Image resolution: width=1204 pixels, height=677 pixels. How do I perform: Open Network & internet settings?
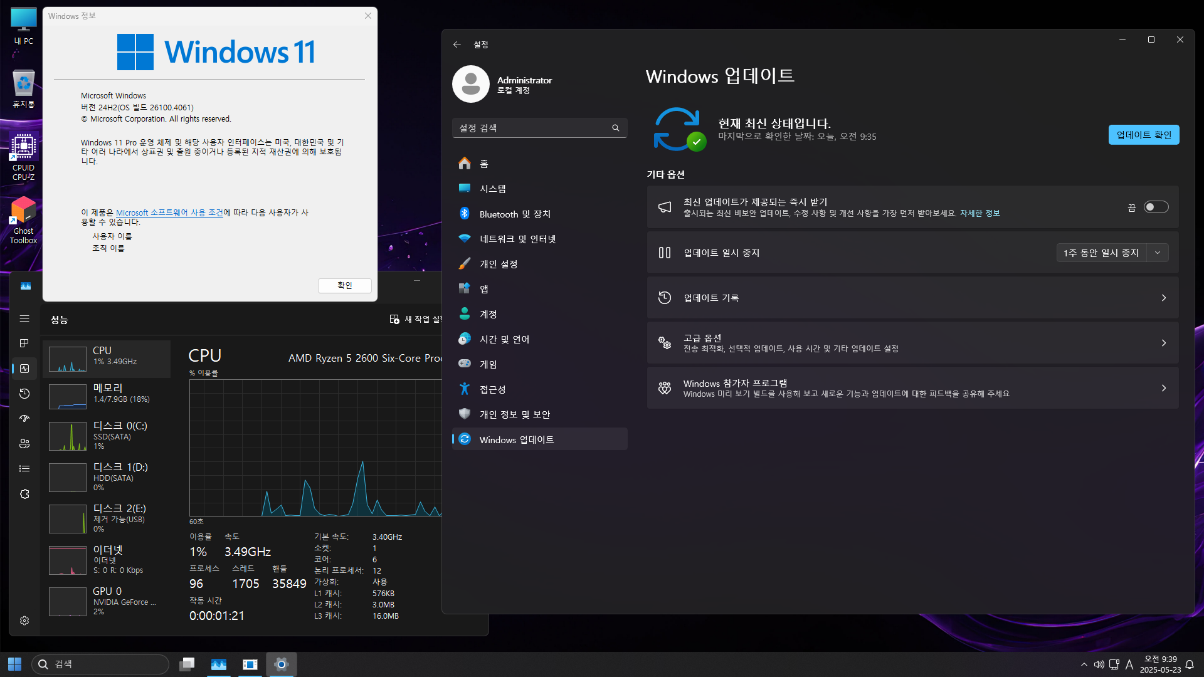coord(539,239)
